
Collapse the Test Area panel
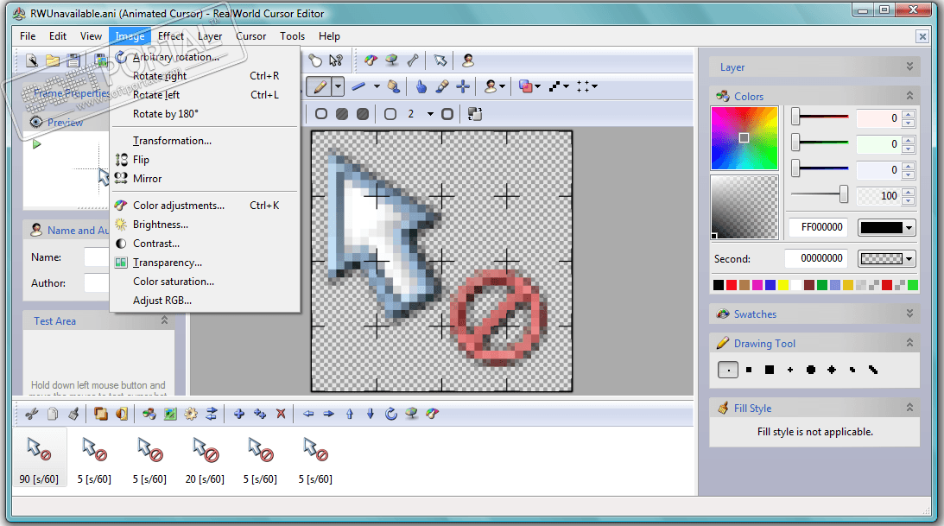pyautogui.click(x=164, y=320)
